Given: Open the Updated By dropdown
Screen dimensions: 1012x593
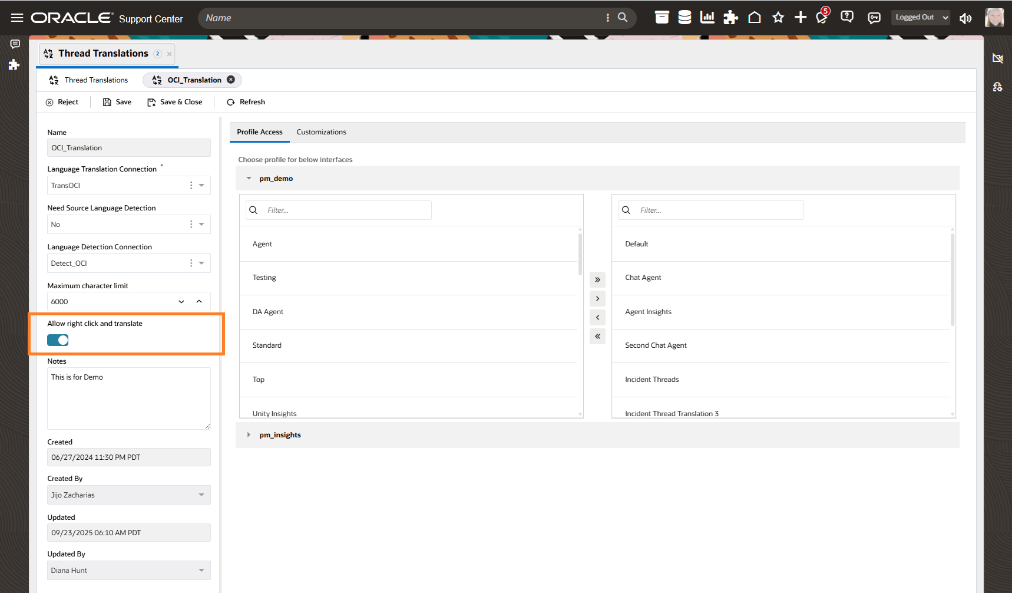Looking at the screenshot, I should click(x=129, y=571).
